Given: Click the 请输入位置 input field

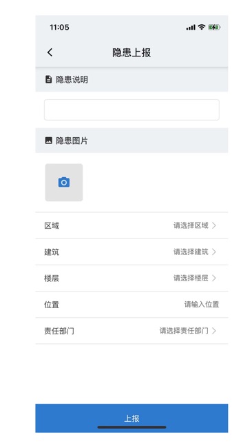Looking at the screenshot, I should coord(202,304).
